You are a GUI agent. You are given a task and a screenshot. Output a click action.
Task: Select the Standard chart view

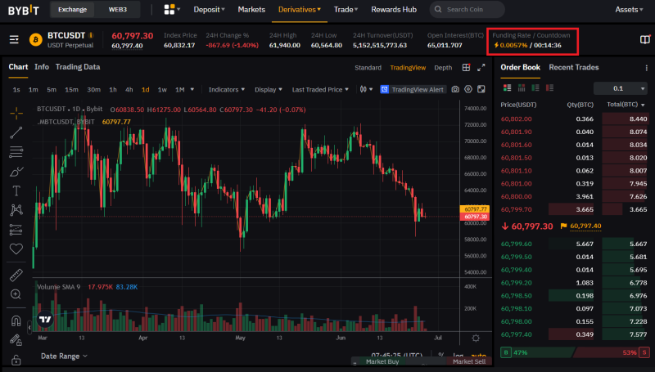(368, 68)
